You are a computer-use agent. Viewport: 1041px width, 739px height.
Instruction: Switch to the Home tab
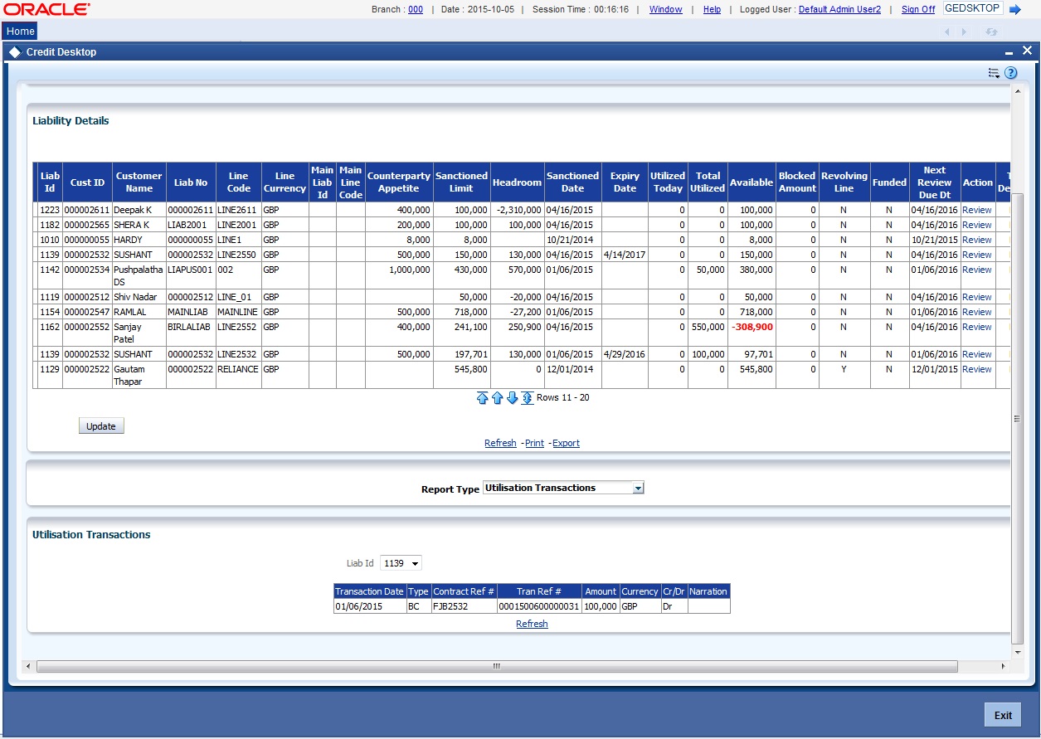[x=21, y=32]
